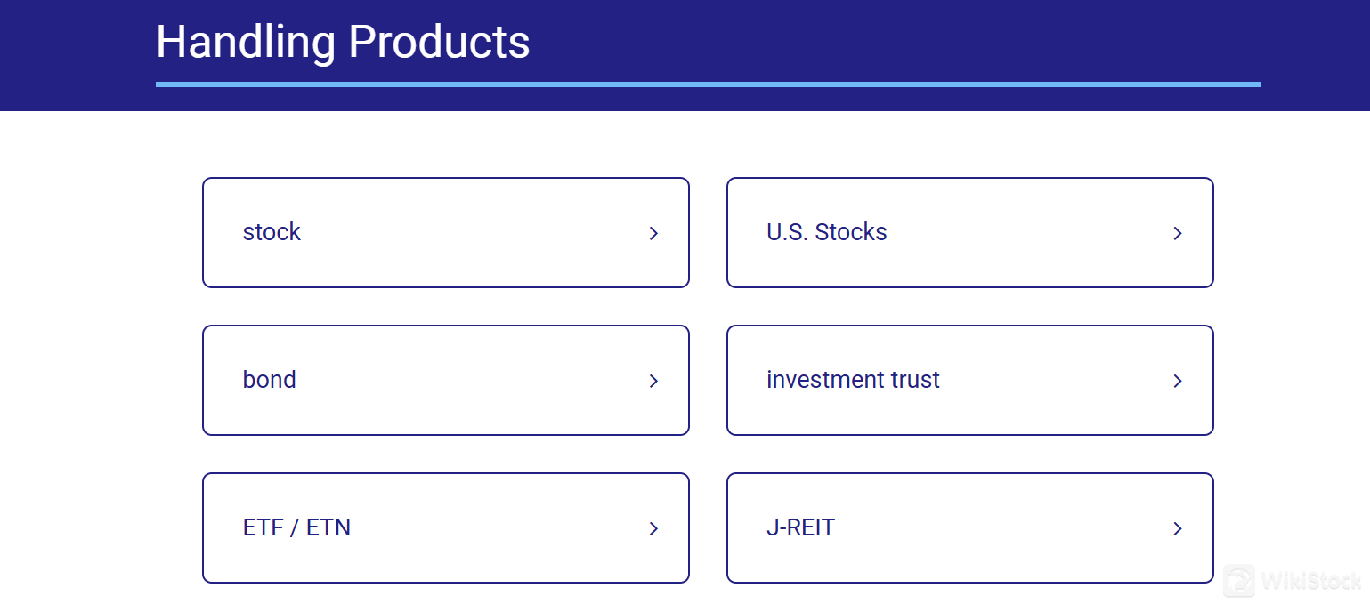Click the arrow icon beside U.S. Stocks
This screenshot has height=612, width=1370.
coord(1178,233)
